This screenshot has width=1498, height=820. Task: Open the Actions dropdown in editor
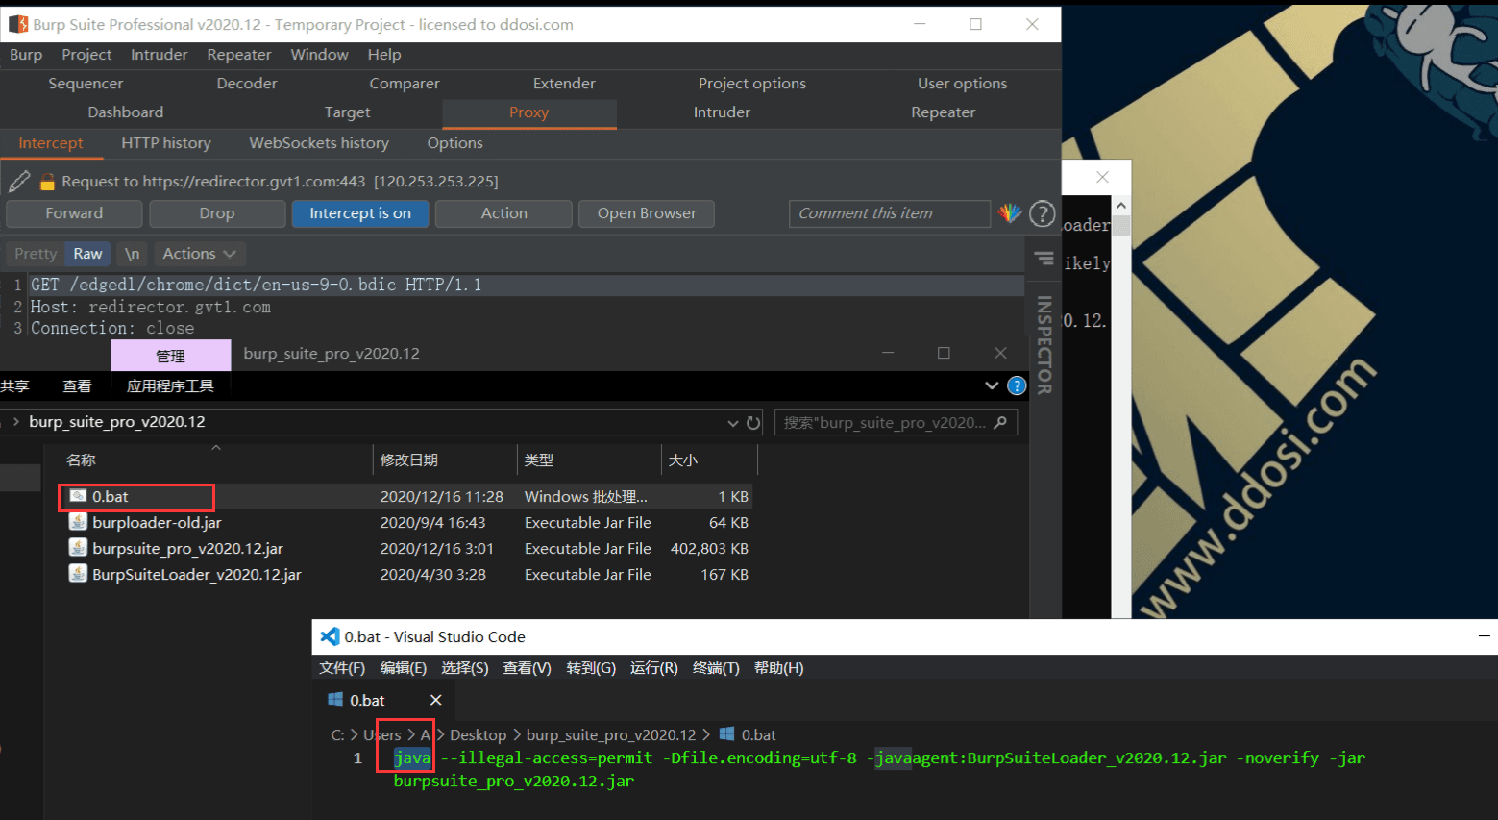pyautogui.click(x=199, y=254)
